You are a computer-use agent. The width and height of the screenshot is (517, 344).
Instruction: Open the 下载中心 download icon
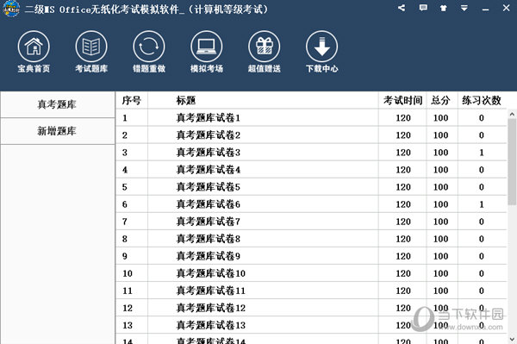[x=321, y=47]
